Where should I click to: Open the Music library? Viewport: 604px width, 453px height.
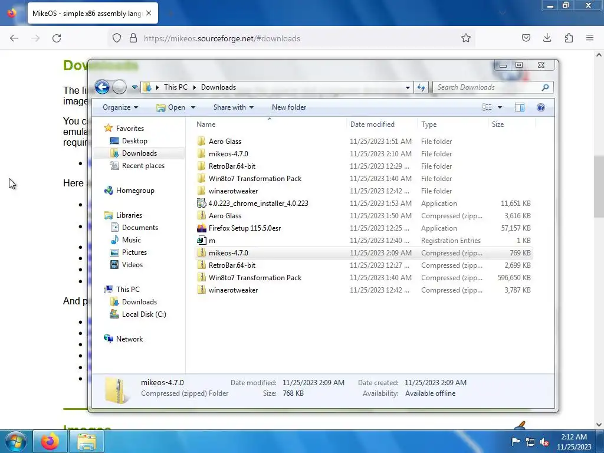point(132,240)
